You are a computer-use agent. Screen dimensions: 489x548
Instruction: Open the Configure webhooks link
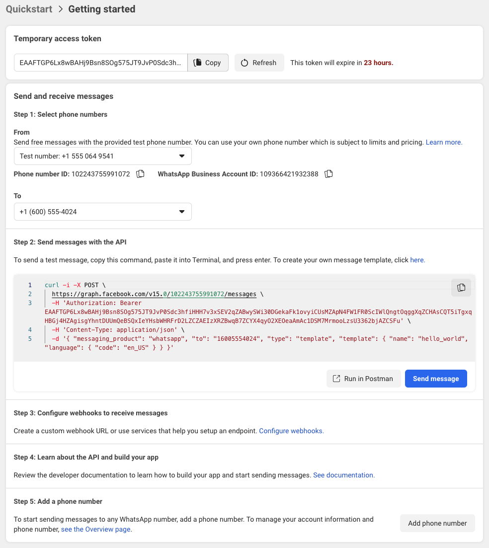[x=291, y=431]
